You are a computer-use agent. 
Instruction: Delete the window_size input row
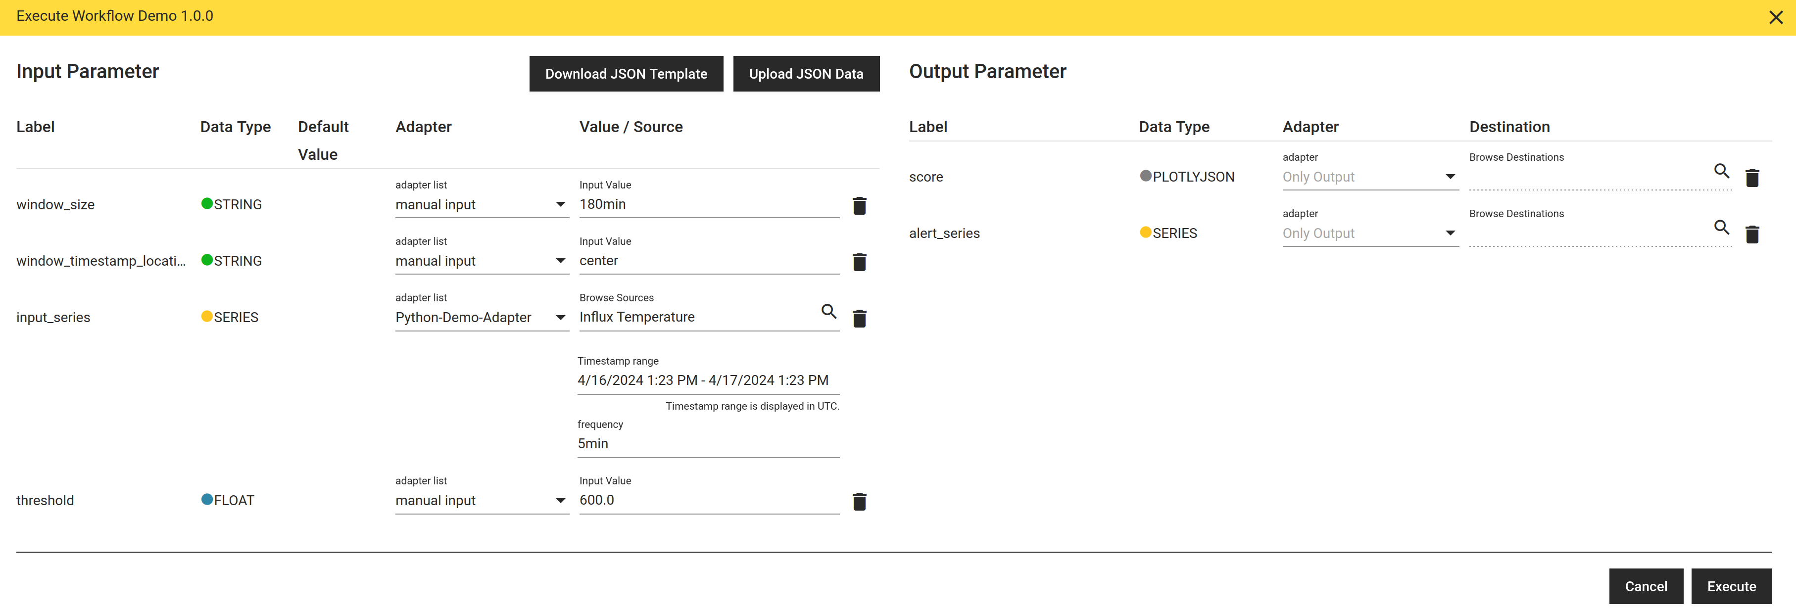(x=859, y=206)
